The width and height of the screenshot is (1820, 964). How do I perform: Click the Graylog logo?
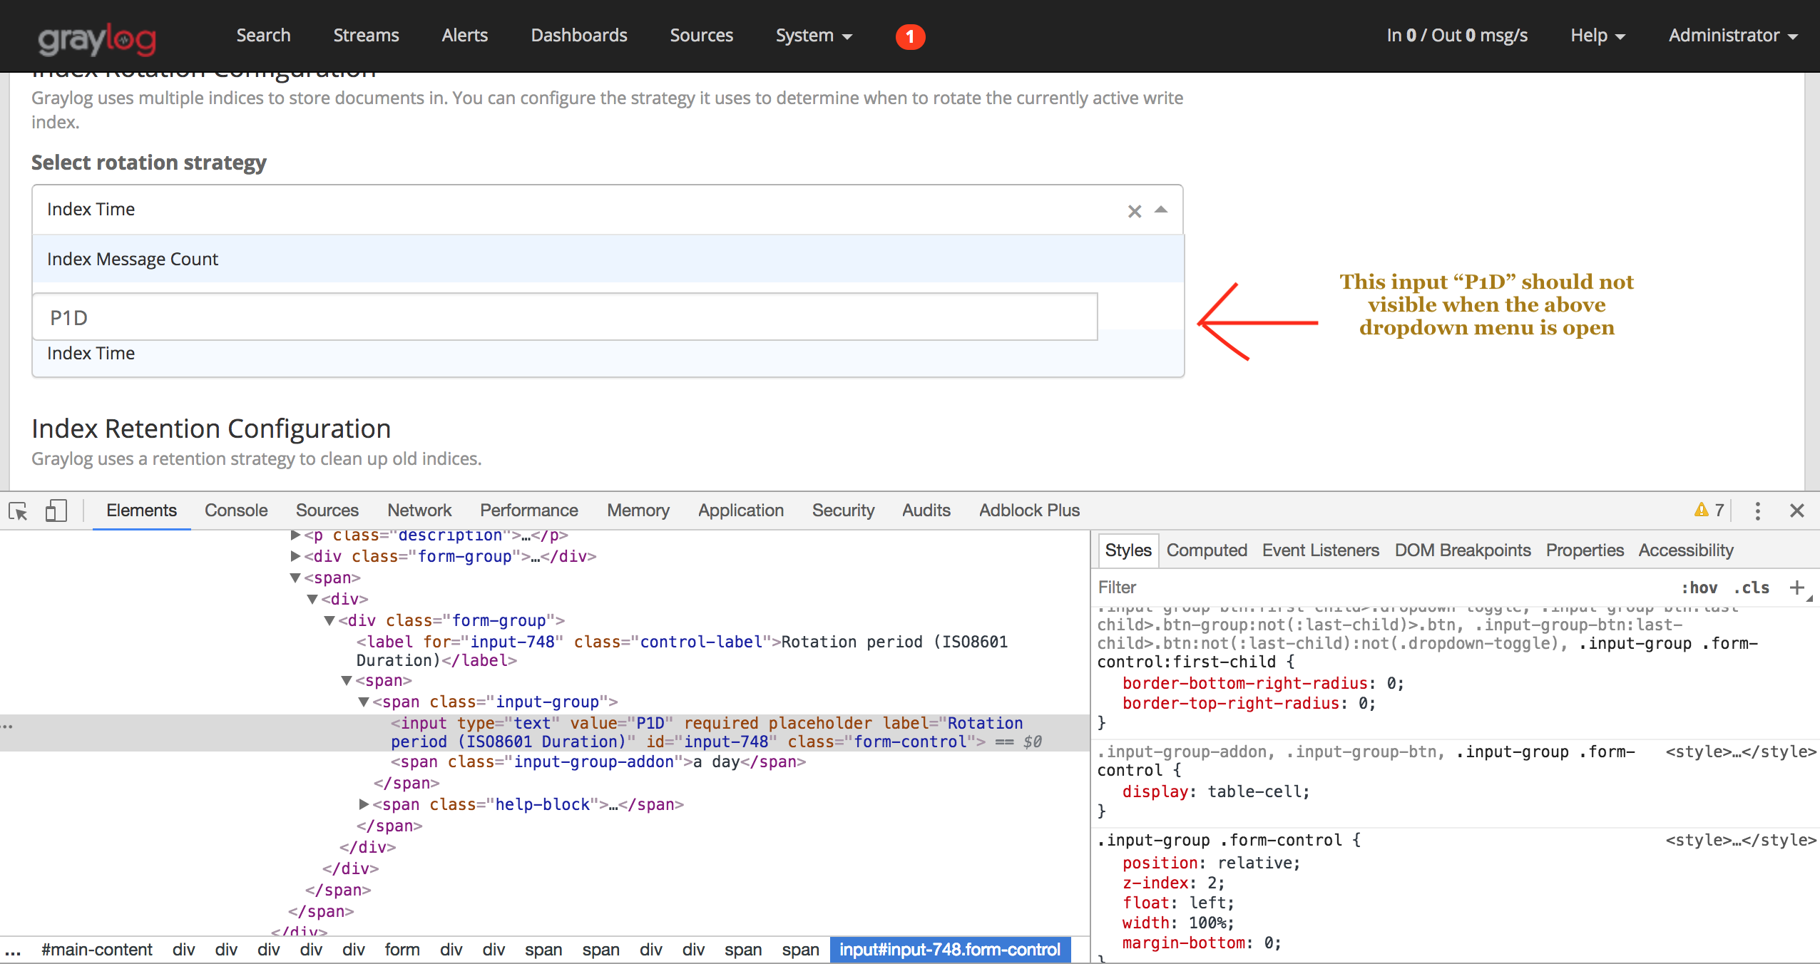[x=97, y=39]
